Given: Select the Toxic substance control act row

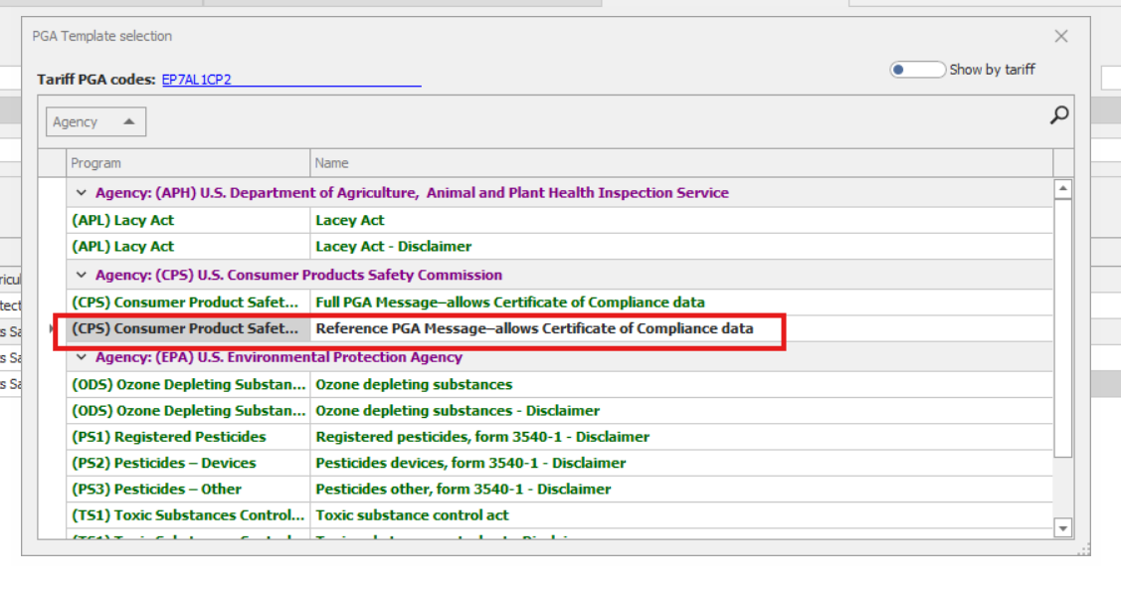Looking at the screenshot, I should coord(559,515).
